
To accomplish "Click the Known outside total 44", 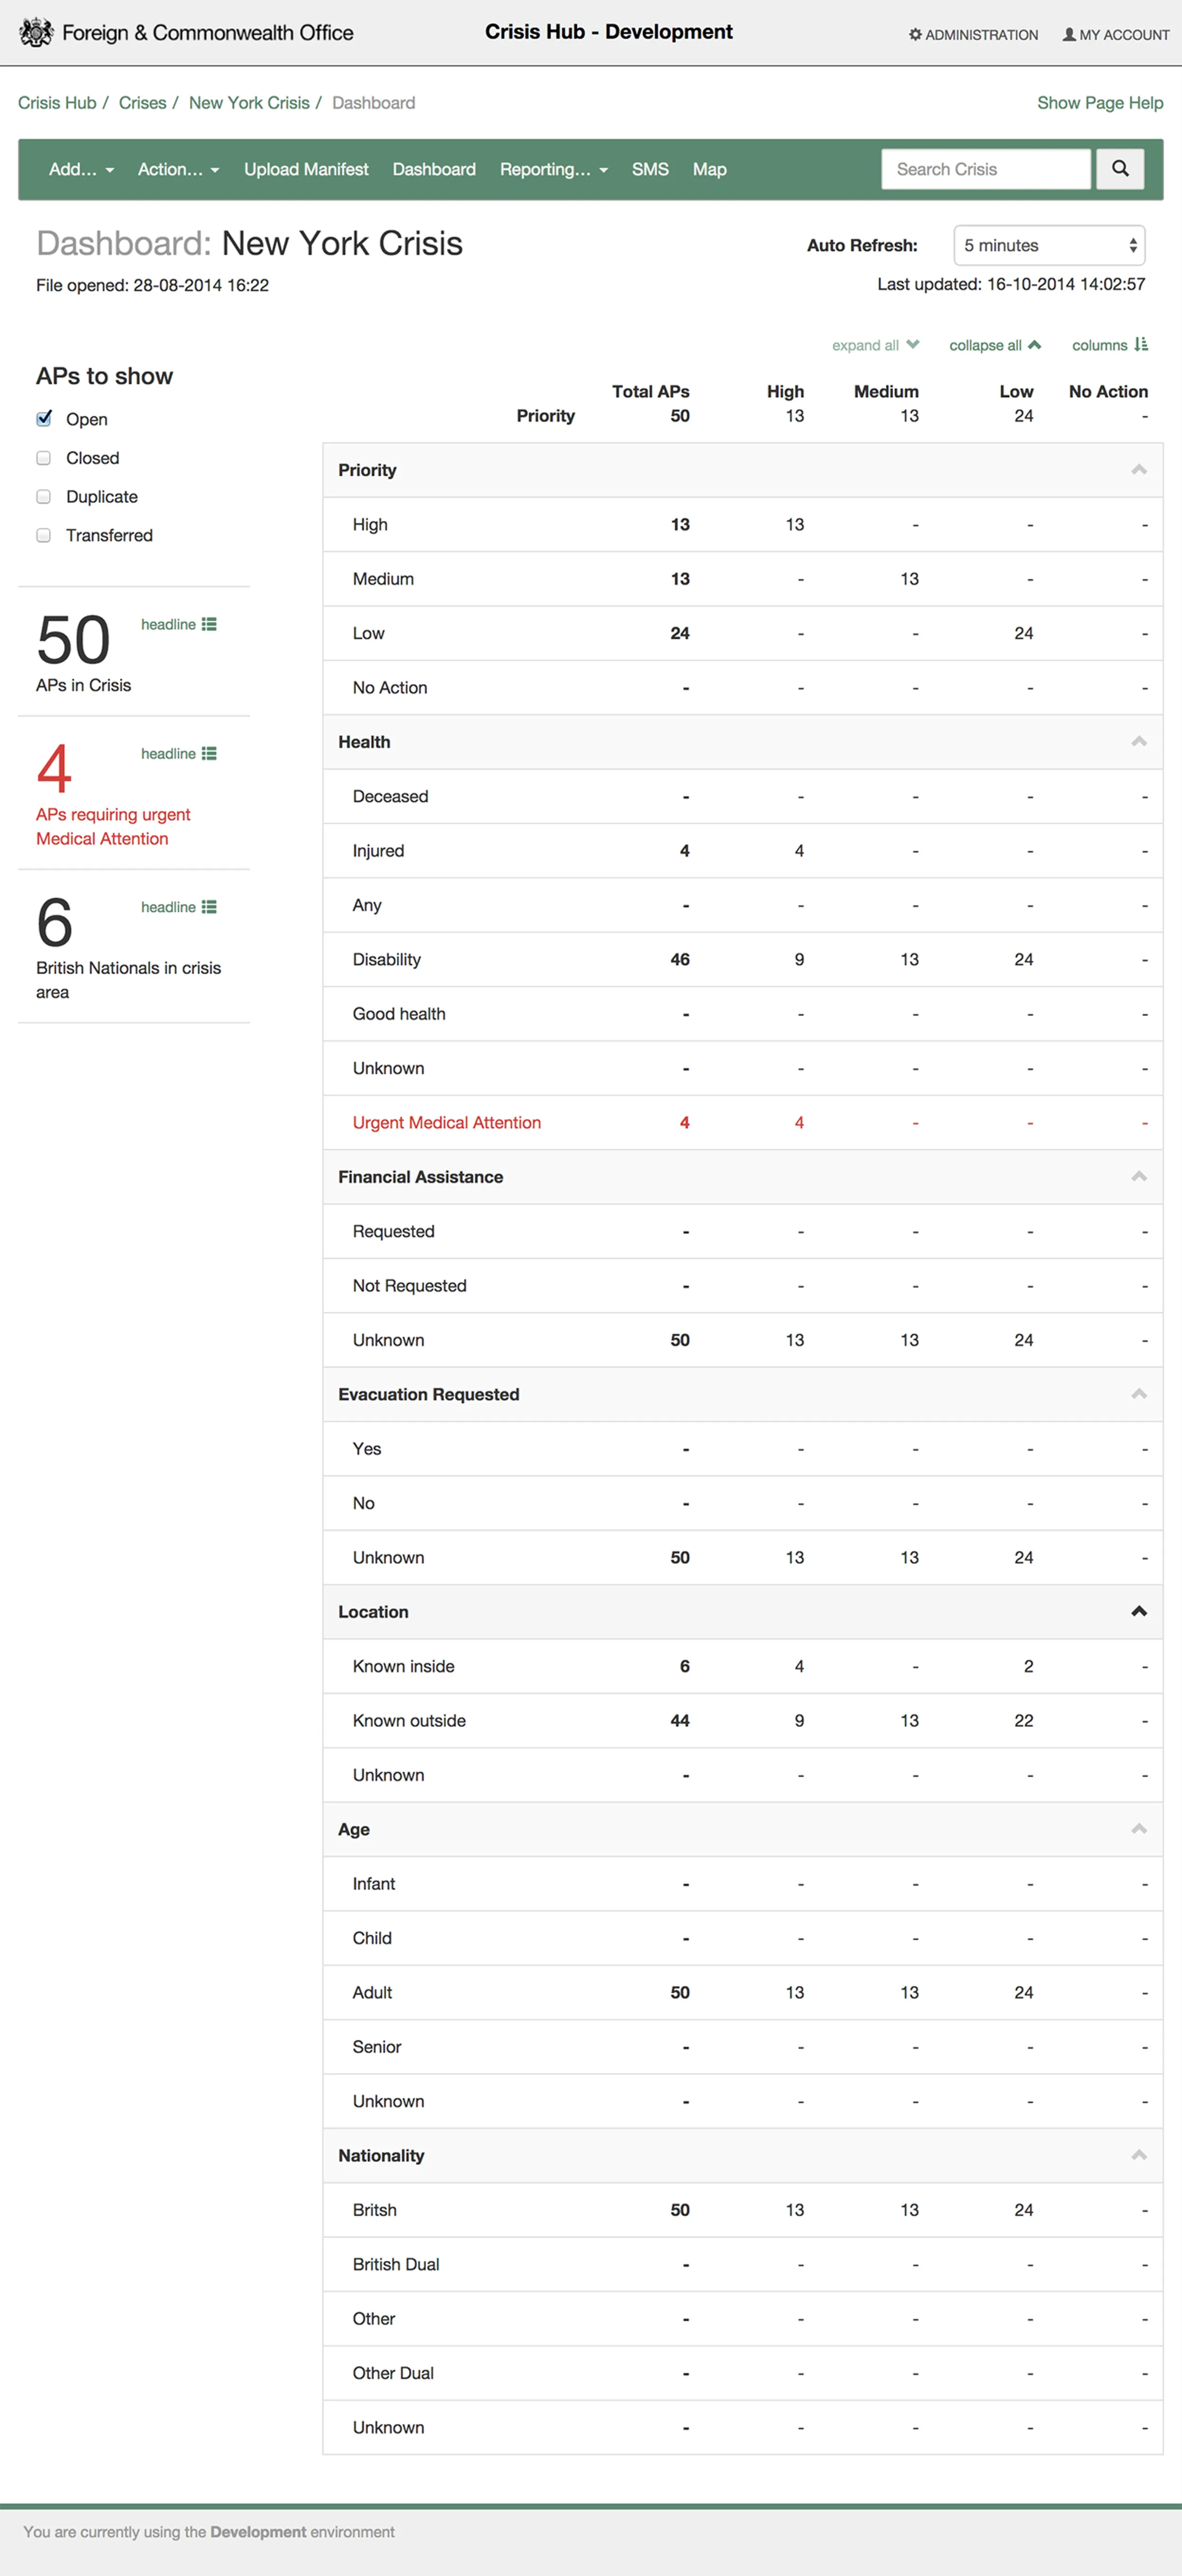I will coord(680,1721).
